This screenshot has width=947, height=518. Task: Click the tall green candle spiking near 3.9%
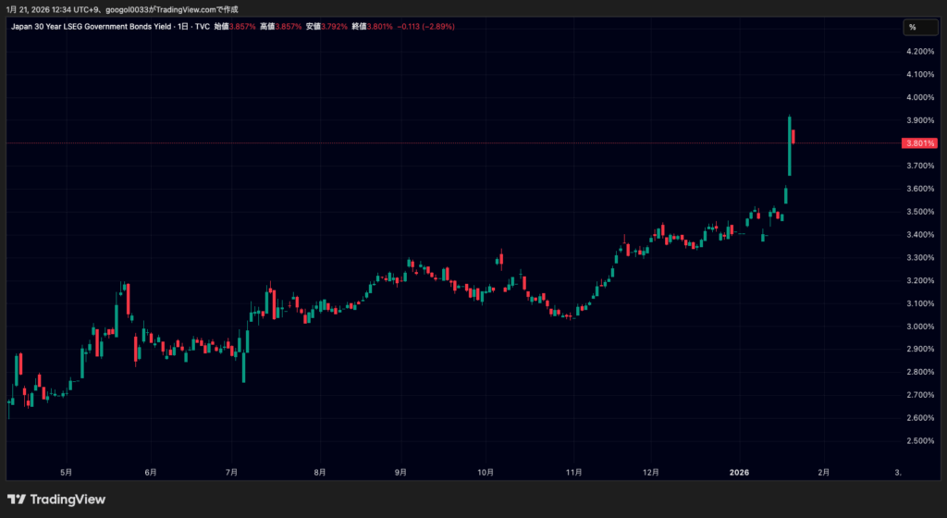pos(790,145)
